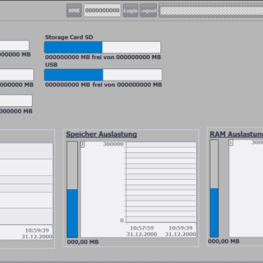
Task: Click the USB storage usage bar
Action: click(103, 74)
